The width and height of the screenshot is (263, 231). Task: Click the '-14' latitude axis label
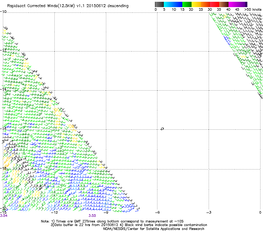point(3,89)
